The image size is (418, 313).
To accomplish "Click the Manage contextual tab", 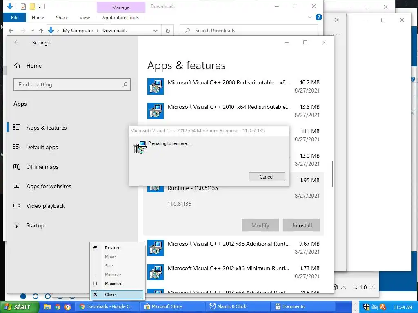I will (121, 7).
